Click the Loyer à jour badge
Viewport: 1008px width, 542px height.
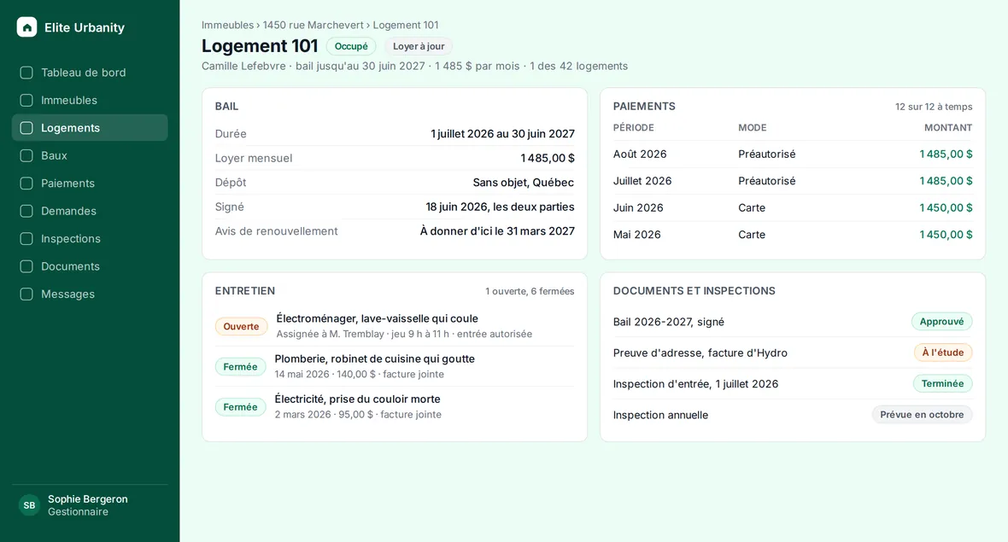click(x=419, y=46)
